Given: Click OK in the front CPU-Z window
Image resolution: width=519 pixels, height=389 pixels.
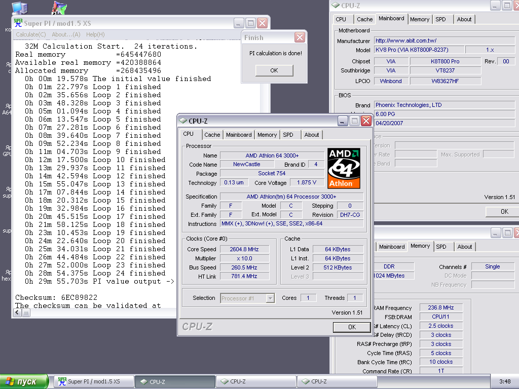Looking at the screenshot, I should [x=352, y=327].
